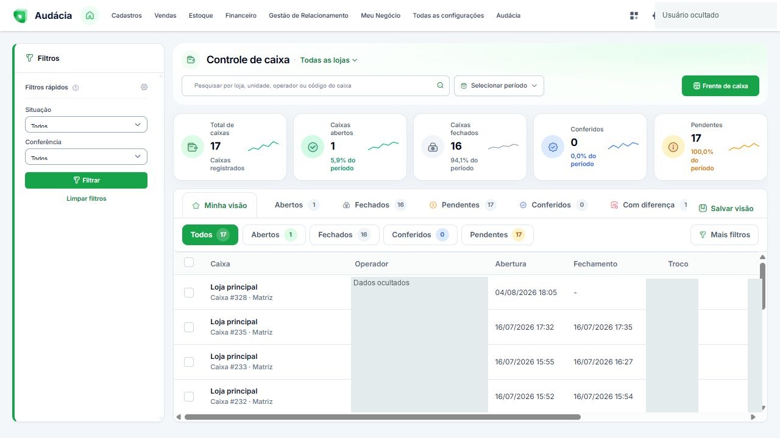Select the Conferidos 0 filter chip
Screen dimensions: 780x438
point(420,235)
